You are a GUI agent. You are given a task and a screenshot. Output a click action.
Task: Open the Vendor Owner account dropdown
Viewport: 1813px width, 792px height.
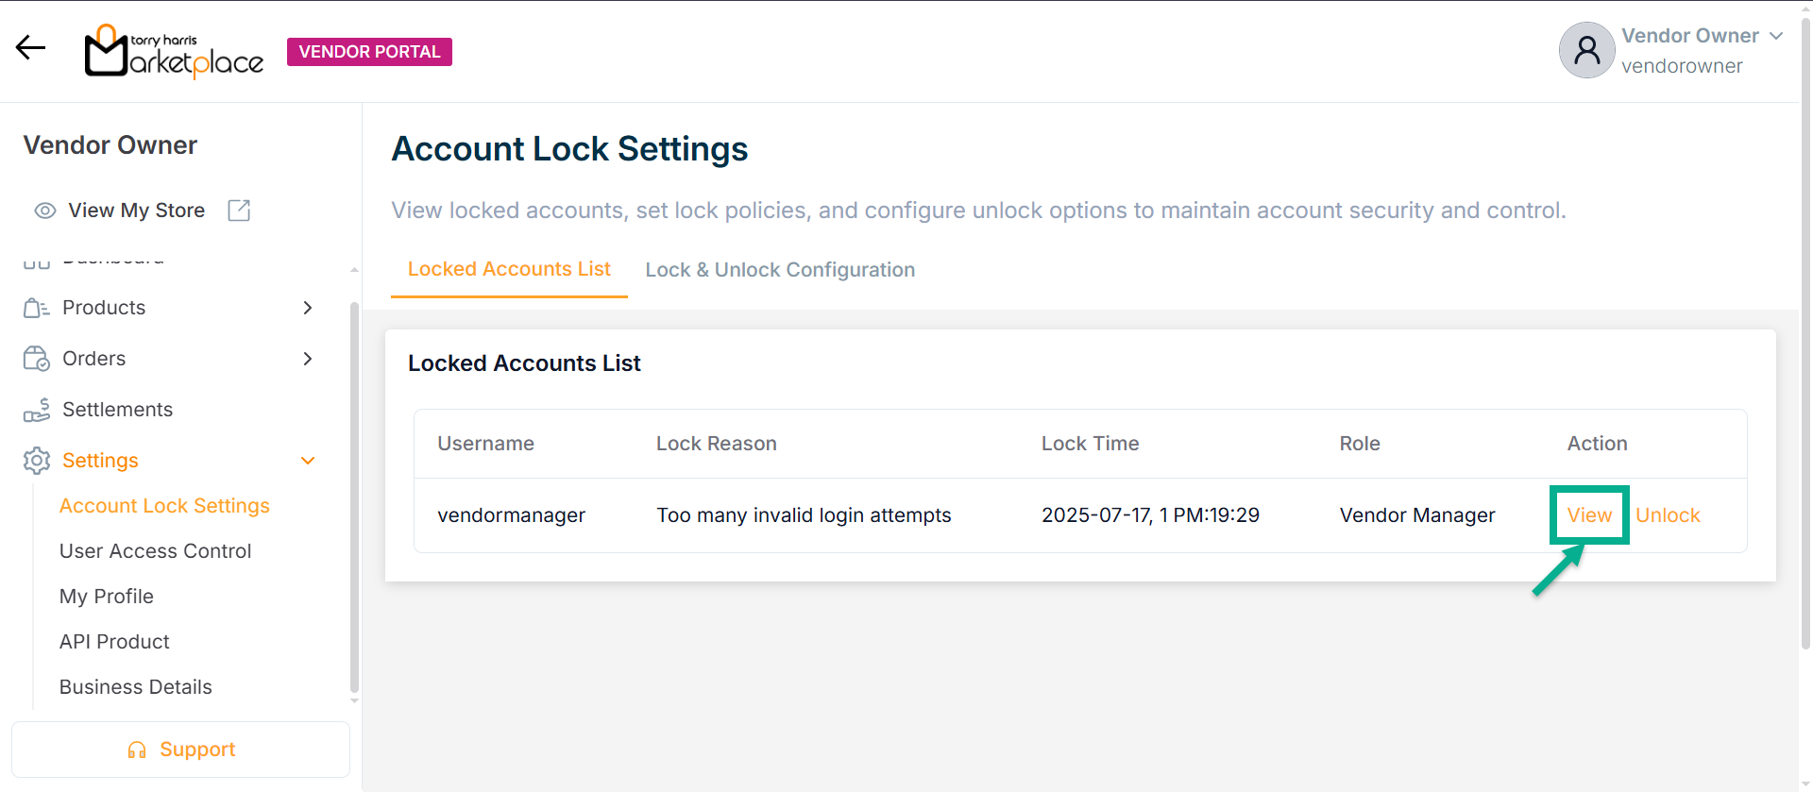1775,36
